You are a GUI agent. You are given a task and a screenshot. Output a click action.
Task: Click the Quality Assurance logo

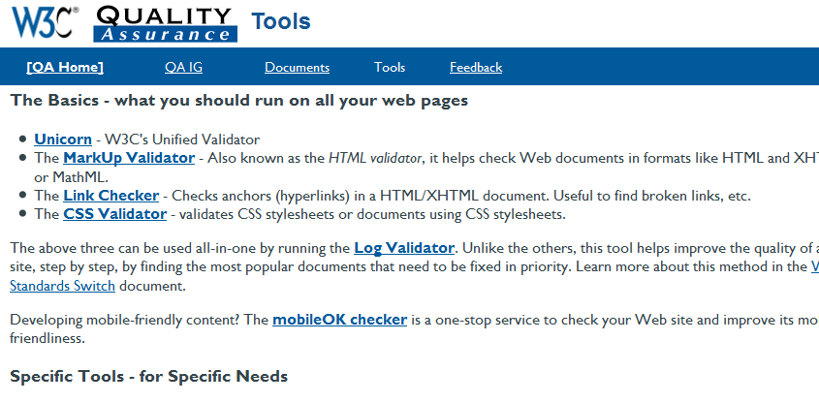coord(165,24)
